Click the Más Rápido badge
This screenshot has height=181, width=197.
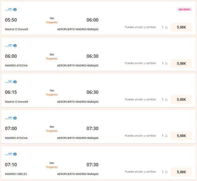click(184, 9)
